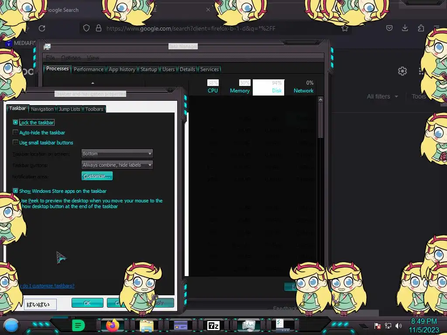447x335 pixels.
Task: Open the tracking protection shield icon
Action: pyautogui.click(x=86, y=28)
